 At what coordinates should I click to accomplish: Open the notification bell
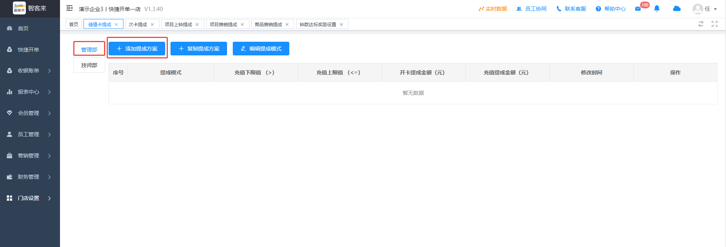point(657,8)
